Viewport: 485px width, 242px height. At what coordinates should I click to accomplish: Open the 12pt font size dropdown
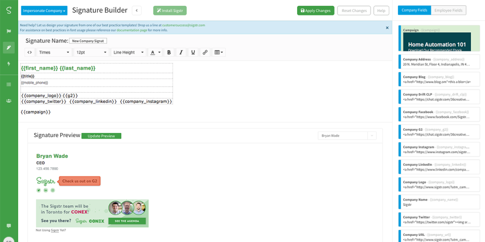click(91, 52)
